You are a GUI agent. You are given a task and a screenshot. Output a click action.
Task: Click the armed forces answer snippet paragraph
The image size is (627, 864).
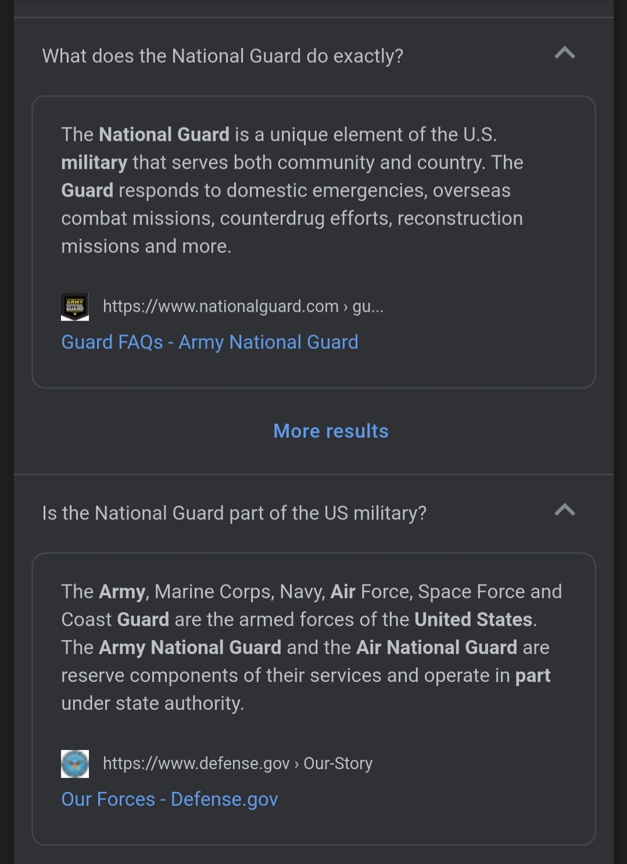click(311, 647)
